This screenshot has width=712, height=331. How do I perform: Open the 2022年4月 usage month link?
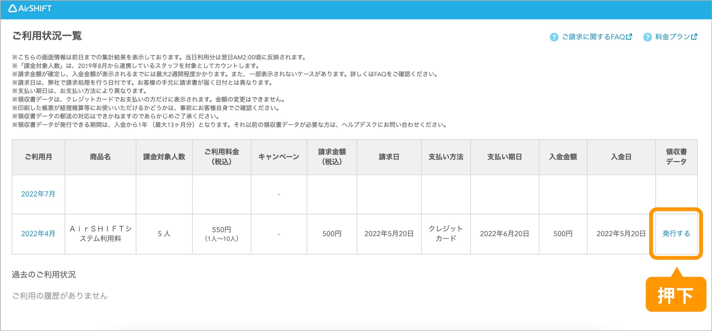coord(38,234)
